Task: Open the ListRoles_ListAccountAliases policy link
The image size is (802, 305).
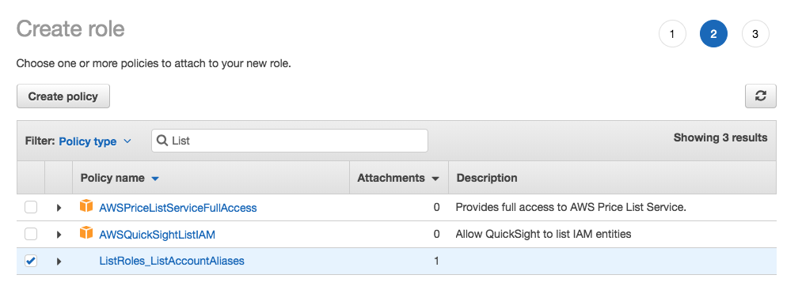Action: coord(172,261)
